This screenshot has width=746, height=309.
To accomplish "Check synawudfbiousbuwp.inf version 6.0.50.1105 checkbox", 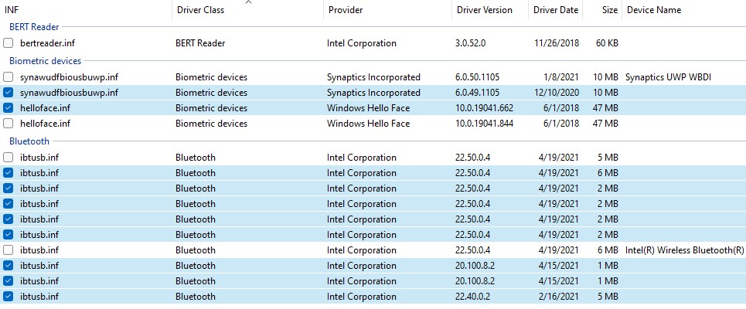I will point(8,77).
